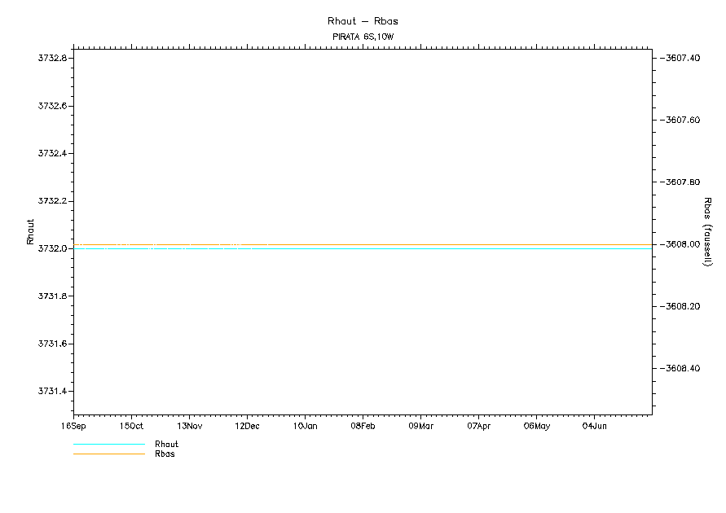Click the 'PIRATA 6S,10W' subtitle
Viewport: 726px width, 513px height.
coord(363,37)
